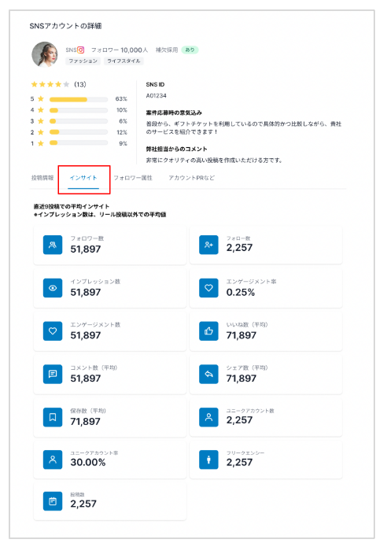Click the ライフスタイル category tag

tap(124, 61)
